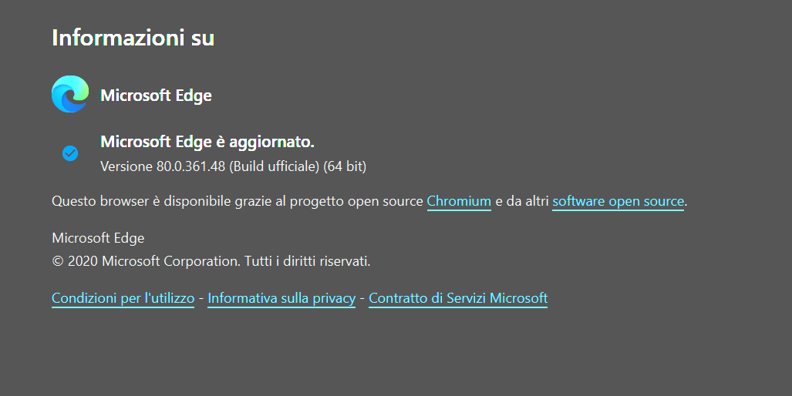792x396 pixels.
Task: Click the plain Microsoft Edge text above copyright
Action: [x=98, y=238]
